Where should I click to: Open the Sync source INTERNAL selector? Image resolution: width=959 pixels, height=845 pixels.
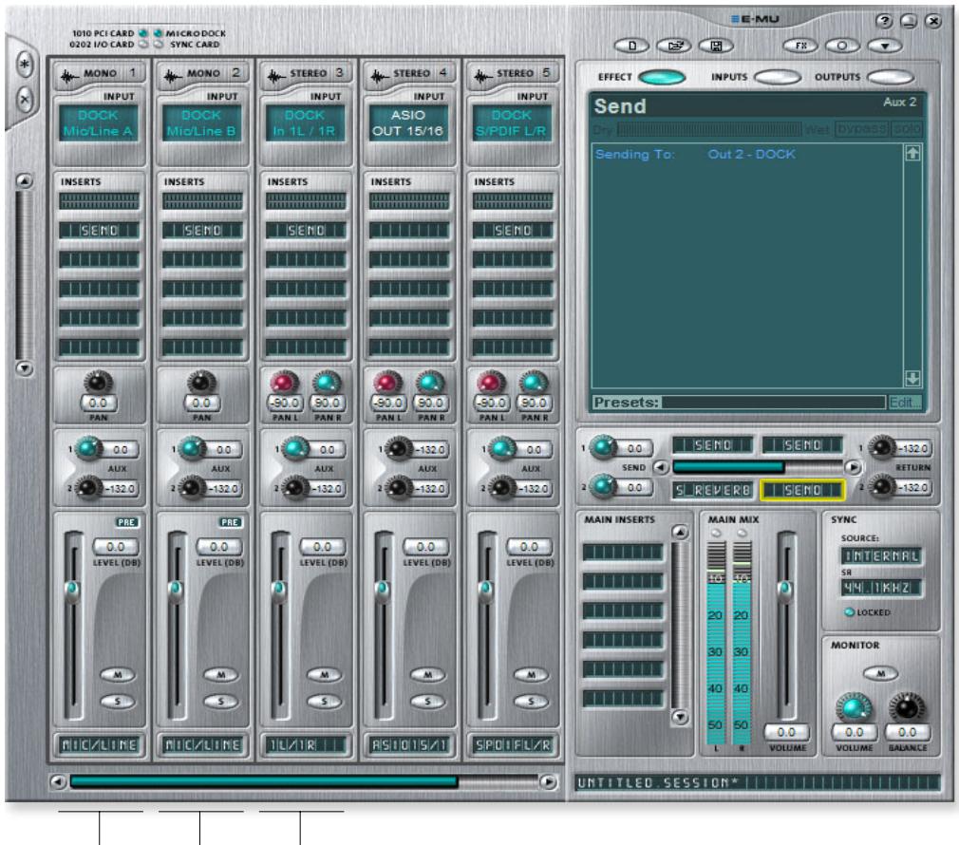881,555
